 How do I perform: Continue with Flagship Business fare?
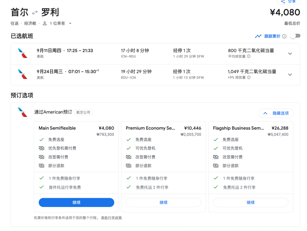250,202
